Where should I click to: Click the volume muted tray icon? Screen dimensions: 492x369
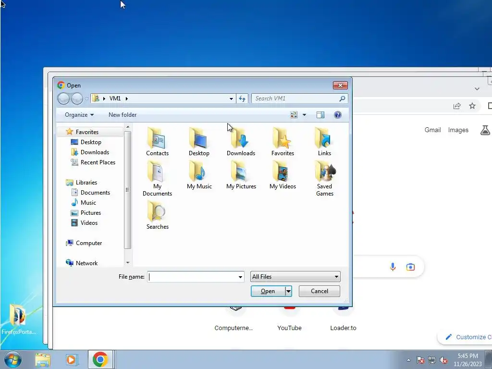click(443, 360)
